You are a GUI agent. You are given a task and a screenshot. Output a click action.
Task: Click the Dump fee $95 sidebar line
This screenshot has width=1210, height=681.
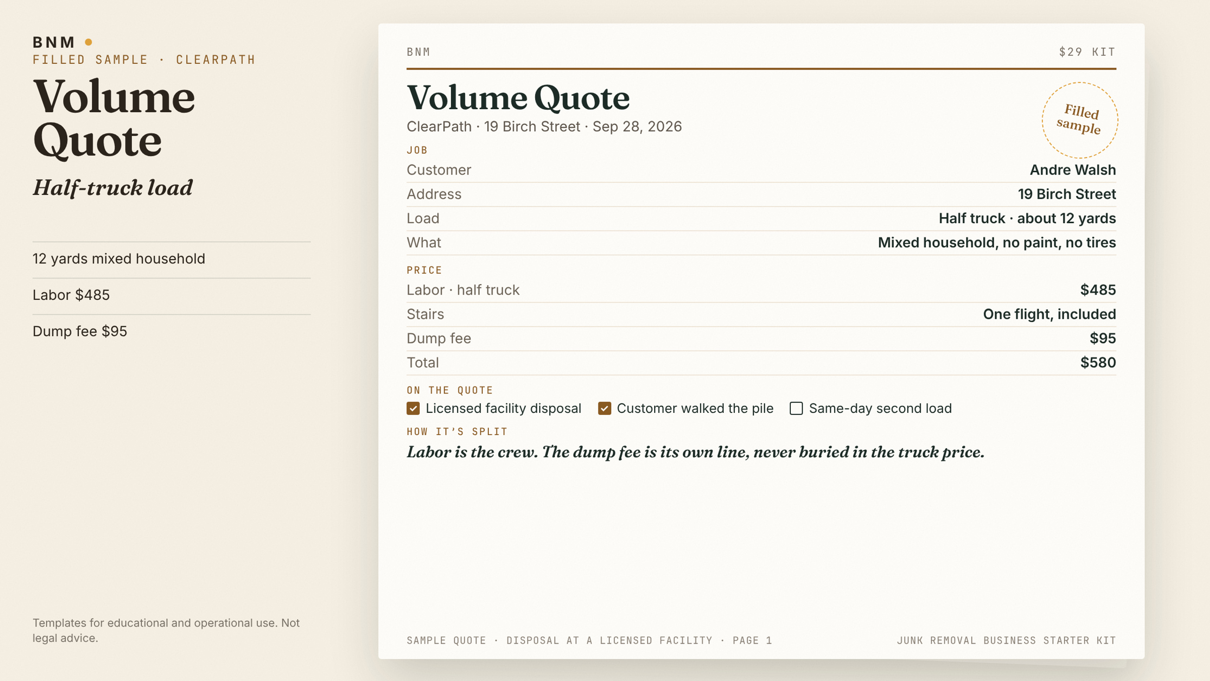pyautogui.click(x=79, y=331)
